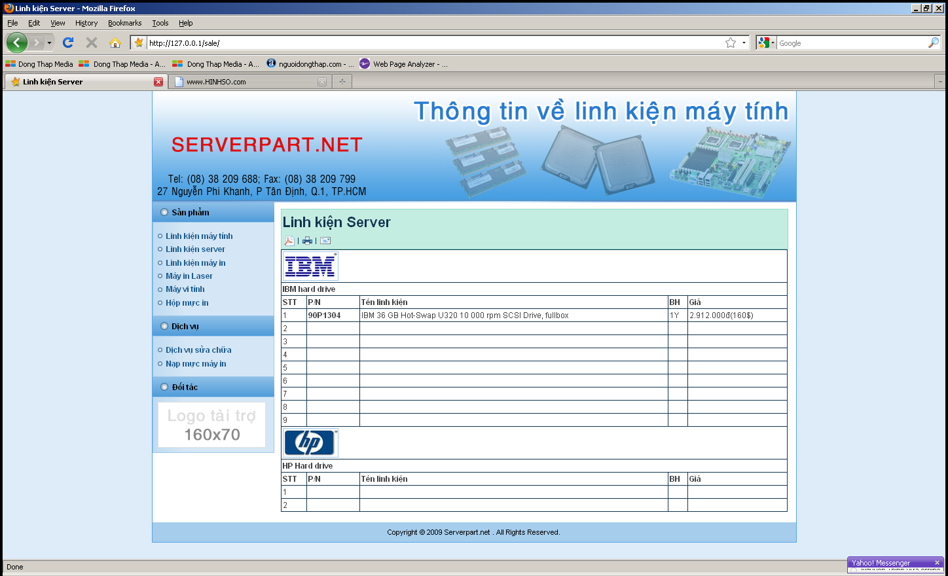Open the search engine selector dropdown
This screenshot has height=576, width=948.
tap(766, 43)
